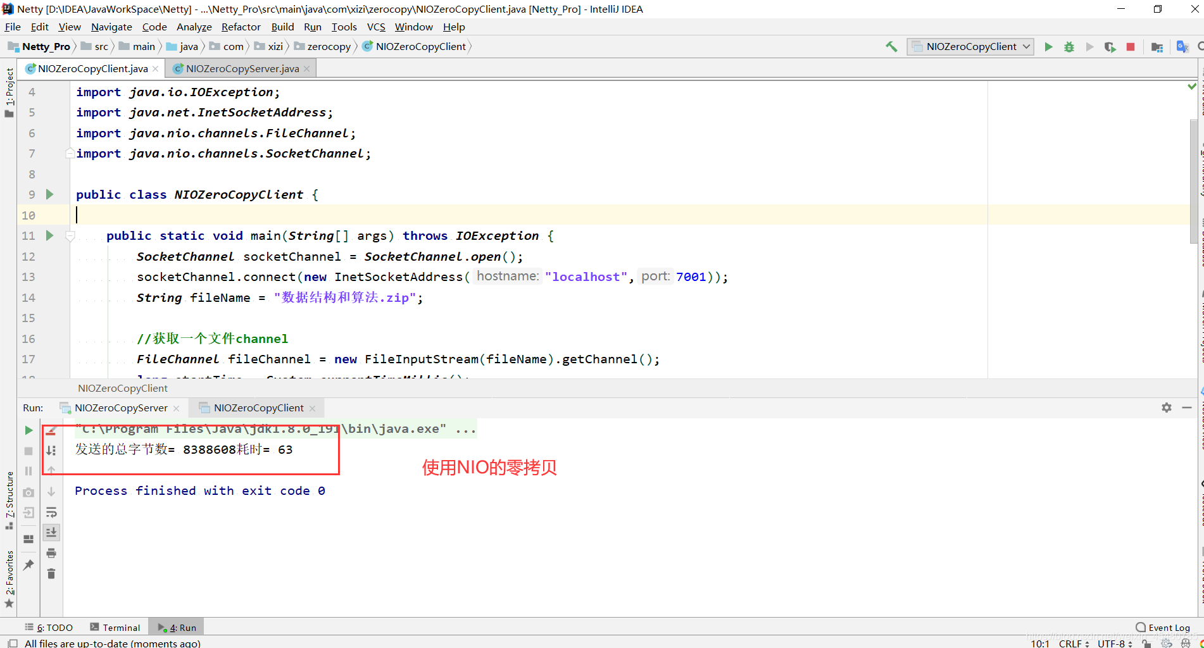Click the Restore Layout icon in the Run panel
The width and height of the screenshot is (1204, 648).
pos(28,539)
